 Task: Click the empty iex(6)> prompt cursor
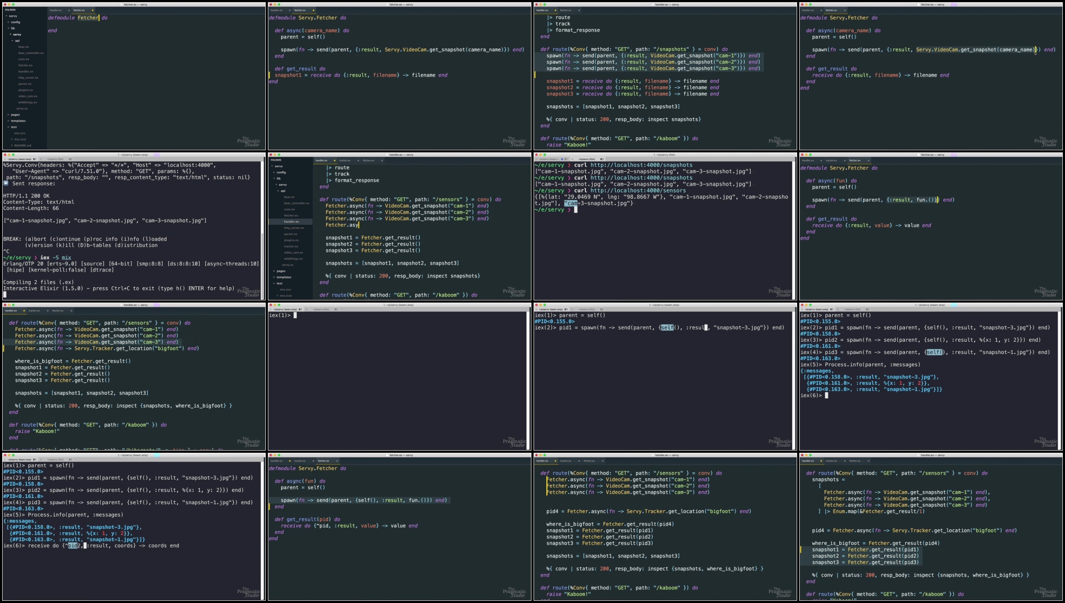(827, 395)
